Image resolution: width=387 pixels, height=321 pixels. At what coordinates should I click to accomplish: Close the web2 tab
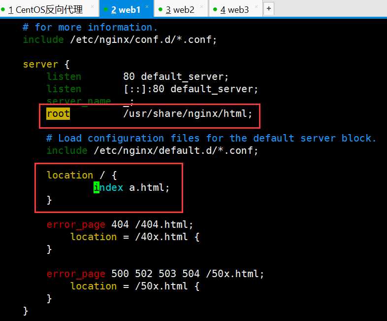[201, 7]
